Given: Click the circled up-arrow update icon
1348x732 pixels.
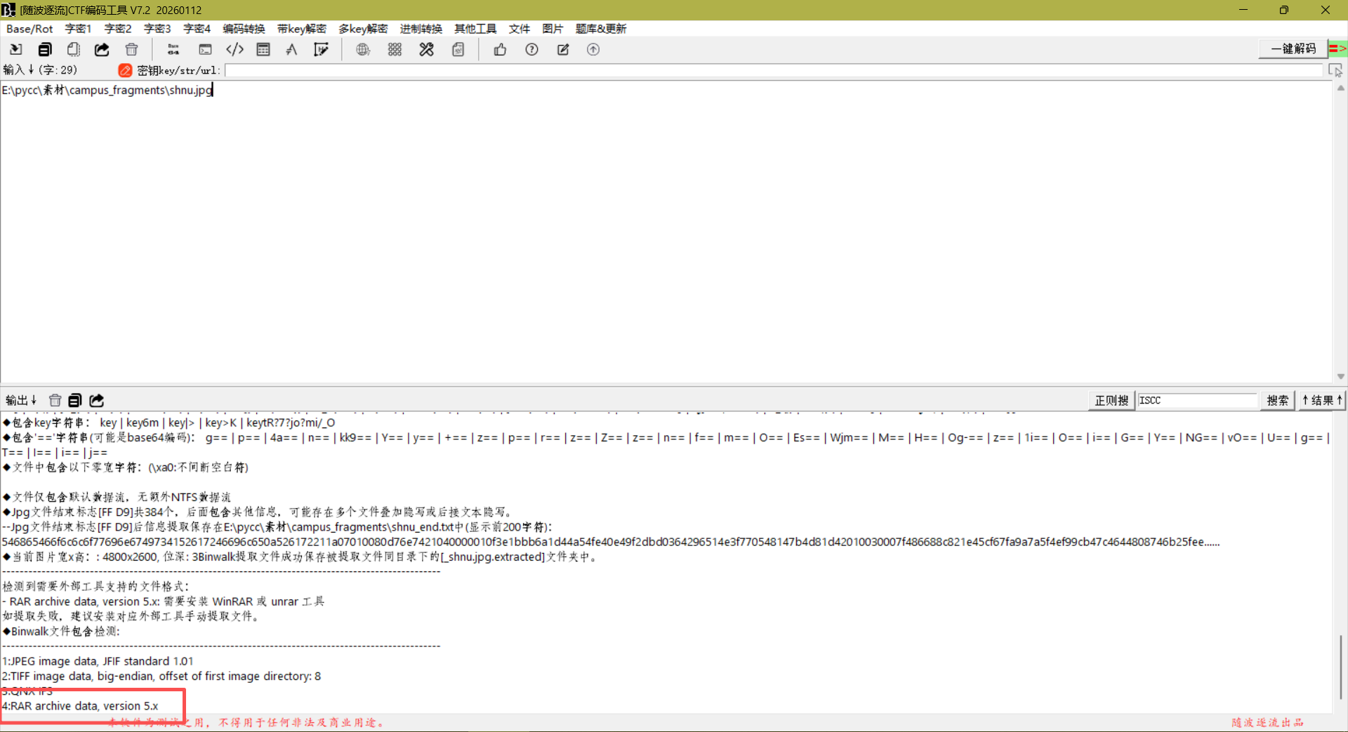Looking at the screenshot, I should [593, 49].
